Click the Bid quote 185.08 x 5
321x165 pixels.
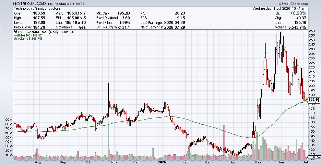point(77,18)
